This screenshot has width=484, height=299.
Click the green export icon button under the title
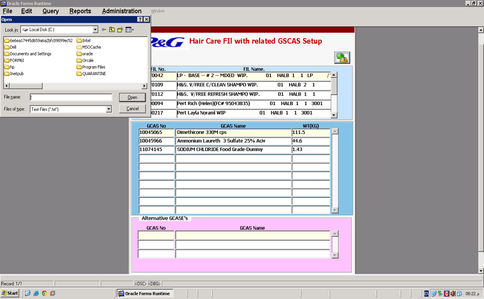(342, 58)
